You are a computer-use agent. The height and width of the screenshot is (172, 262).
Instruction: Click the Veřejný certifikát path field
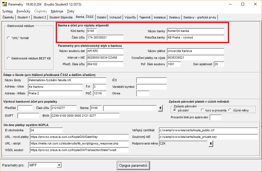[208, 130]
